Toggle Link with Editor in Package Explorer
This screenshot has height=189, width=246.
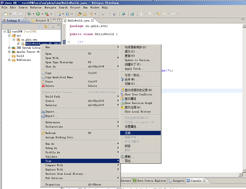click(x=46, y=26)
